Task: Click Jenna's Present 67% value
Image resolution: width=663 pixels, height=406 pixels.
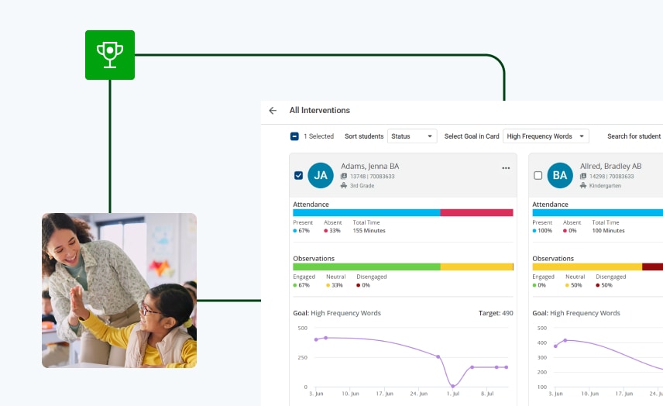Action: point(301,230)
